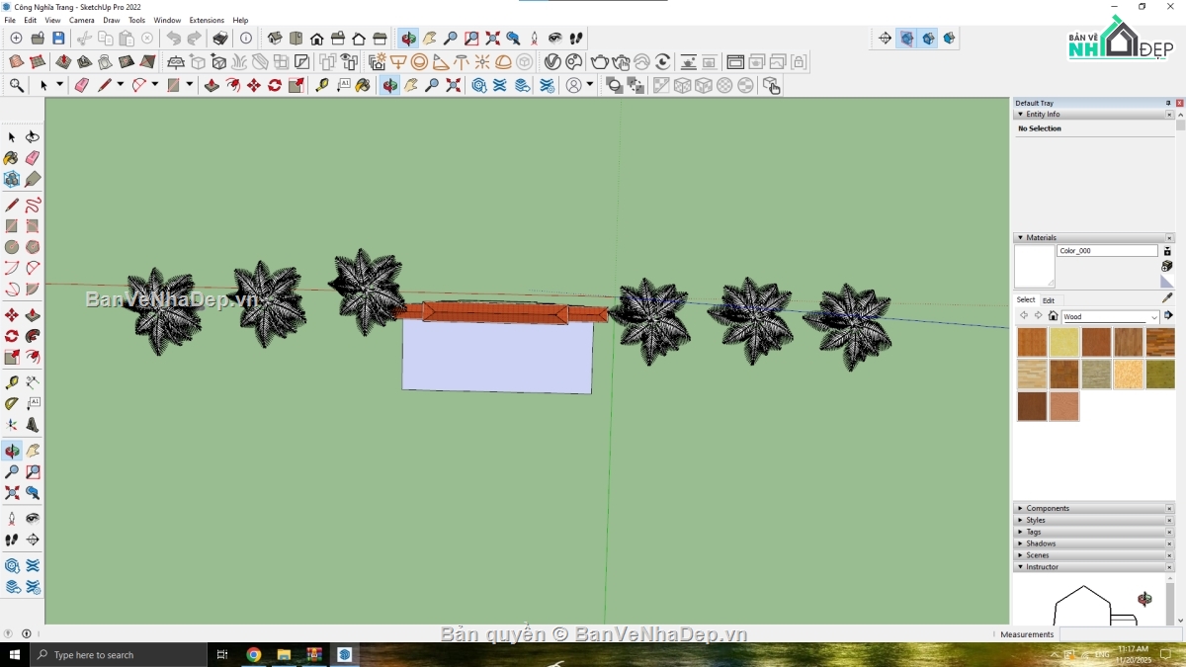Screen dimensions: 1186x667
Task: Select the Look Around eye in the left toolbar
Action: [33, 518]
